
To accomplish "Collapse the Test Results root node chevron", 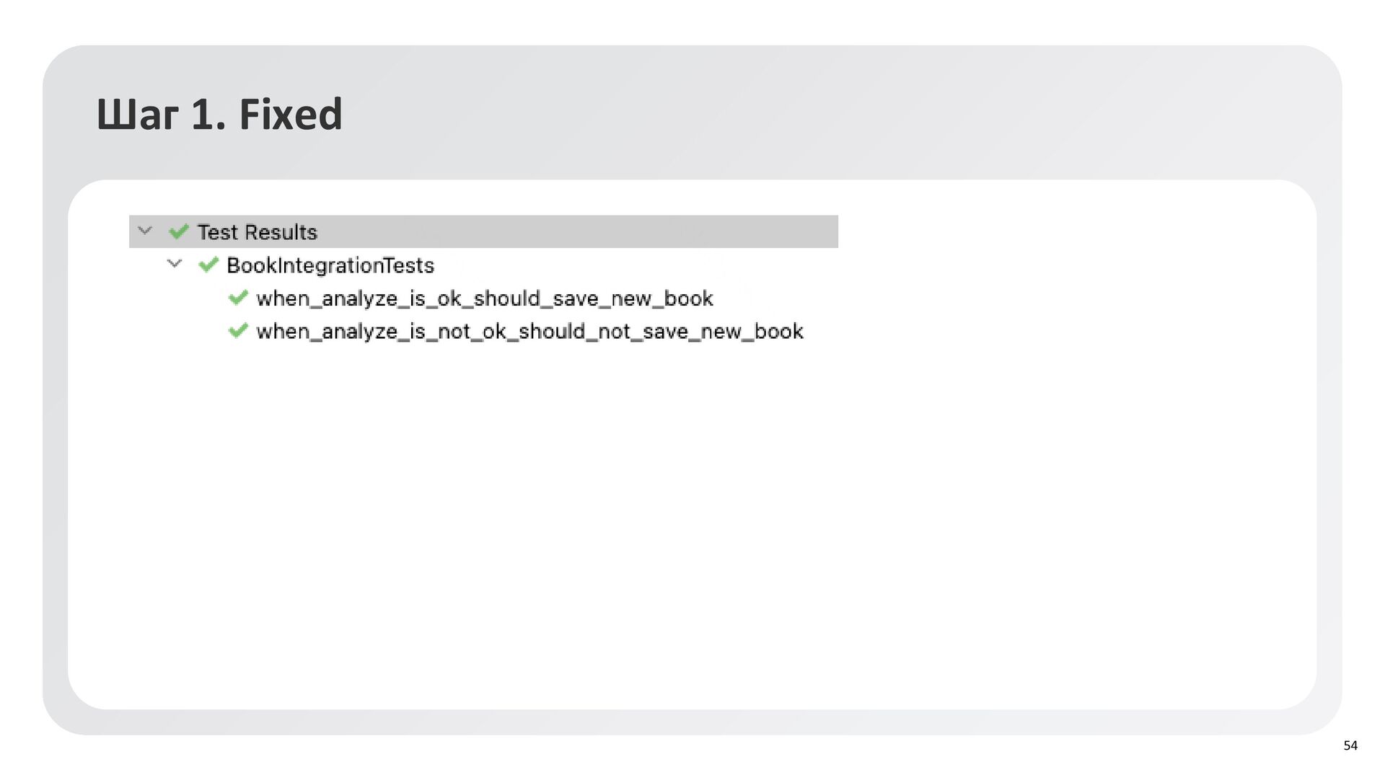I will click(145, 231).
